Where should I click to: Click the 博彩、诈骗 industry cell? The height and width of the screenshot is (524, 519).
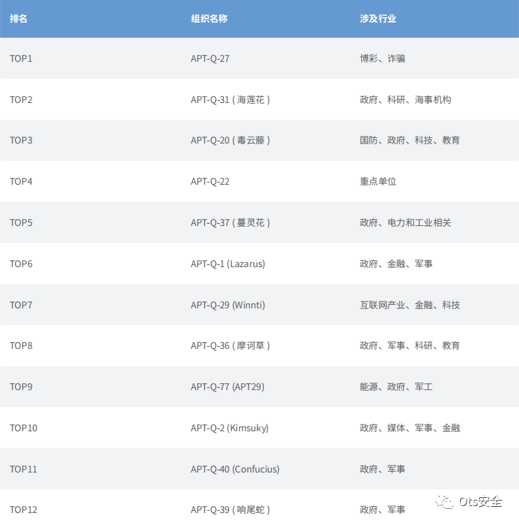pyautogui.click(x=382, y=58)
